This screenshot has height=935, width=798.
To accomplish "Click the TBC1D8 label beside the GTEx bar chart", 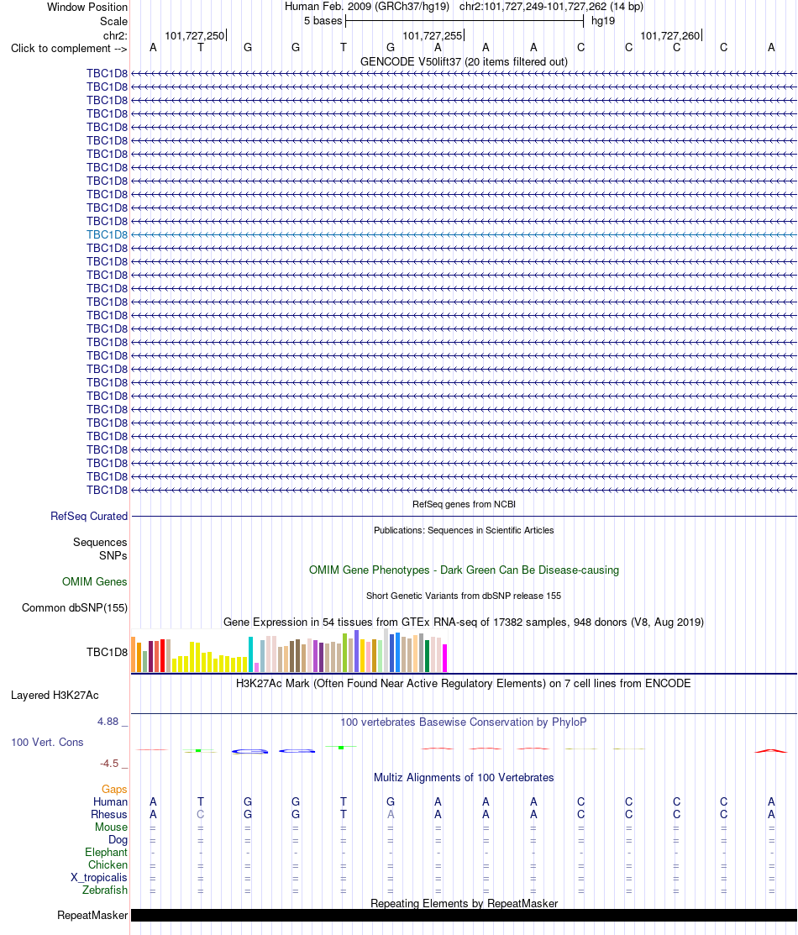I will [x=107, y=653].
